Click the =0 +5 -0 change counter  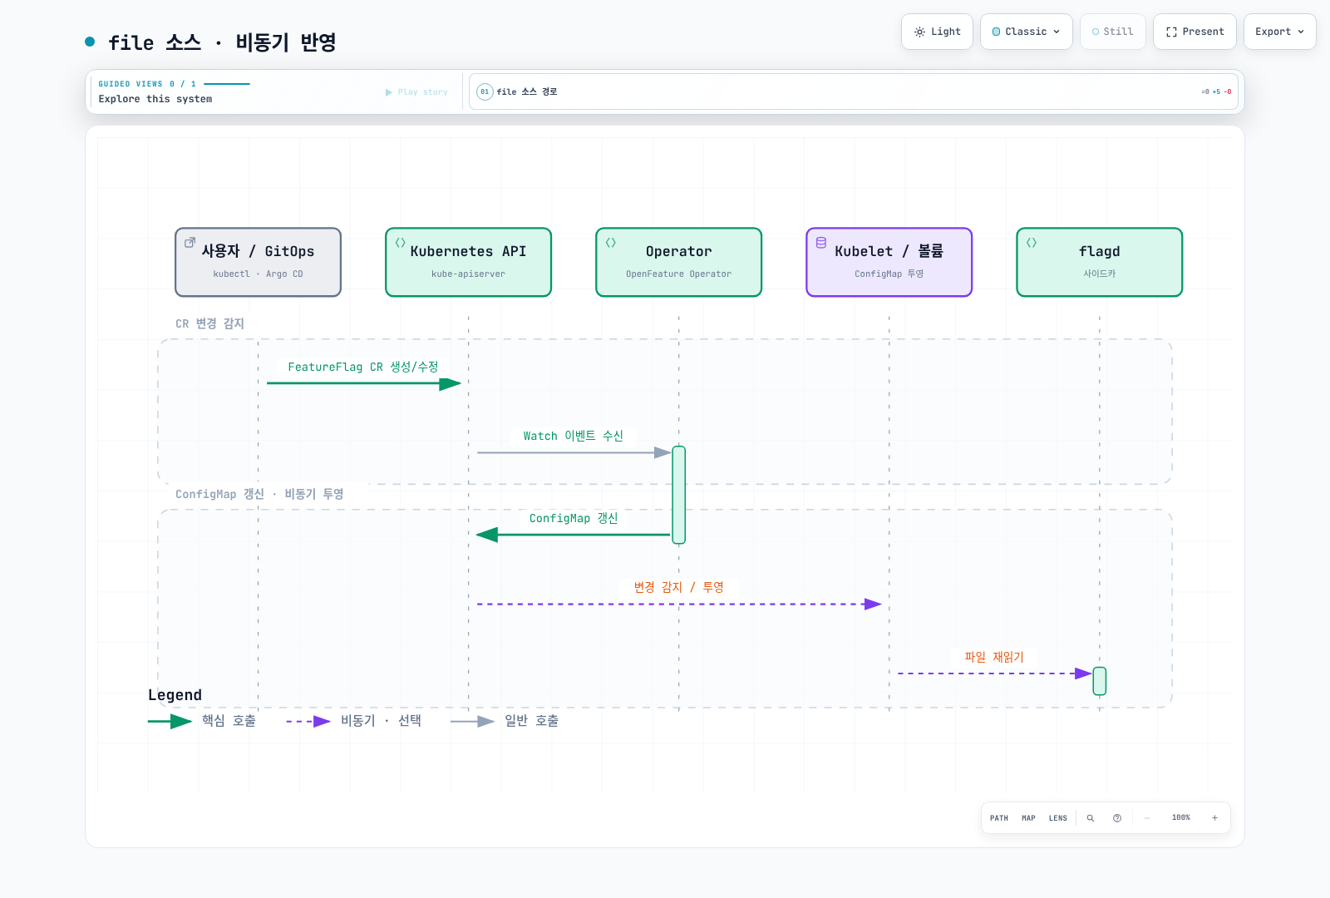tap(1216, 91)
